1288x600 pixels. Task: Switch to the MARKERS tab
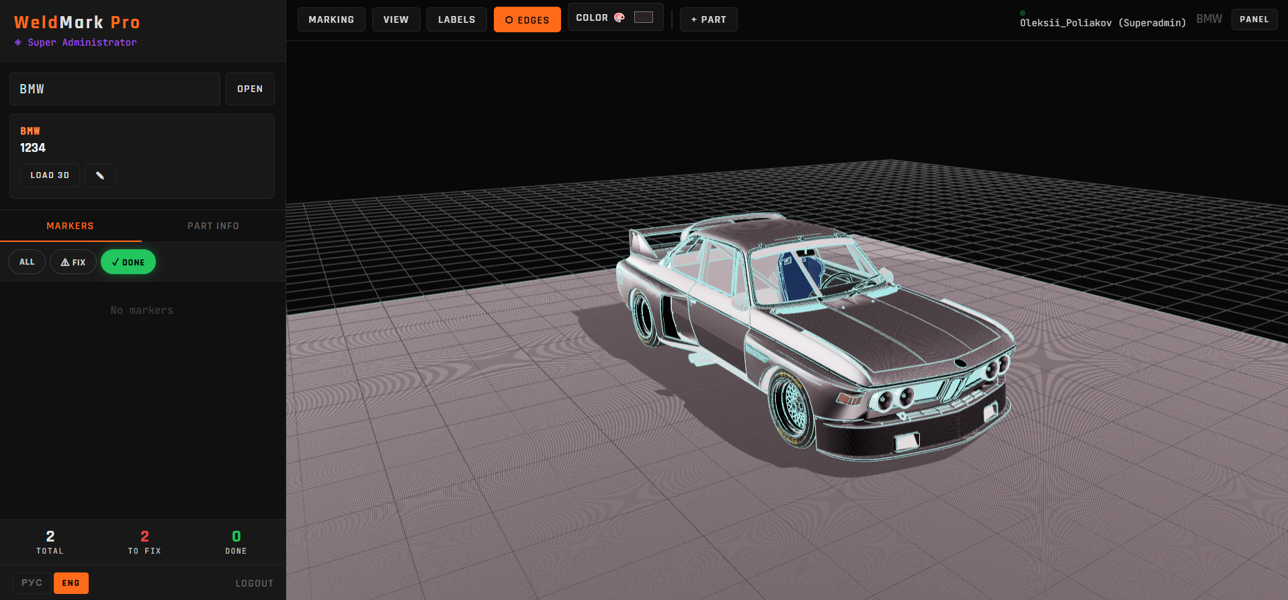71,226
